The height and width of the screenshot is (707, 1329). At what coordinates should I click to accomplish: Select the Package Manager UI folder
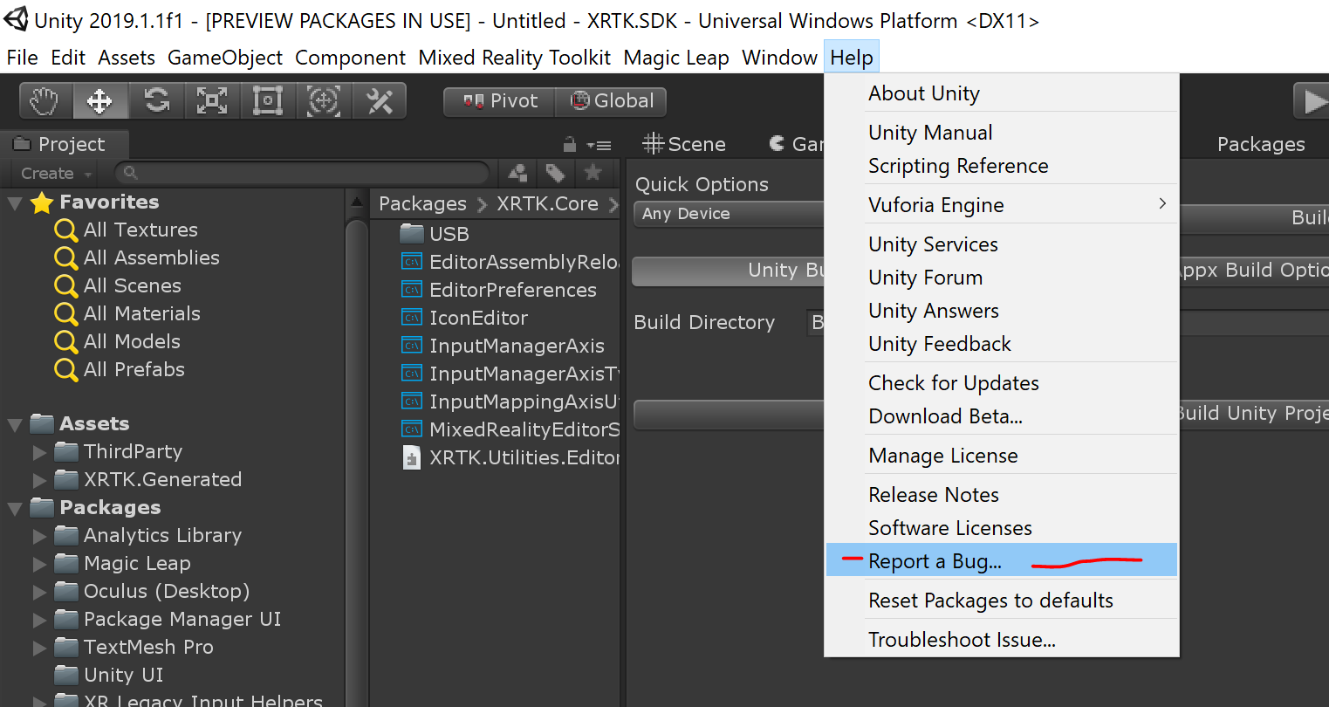(182, 620)
